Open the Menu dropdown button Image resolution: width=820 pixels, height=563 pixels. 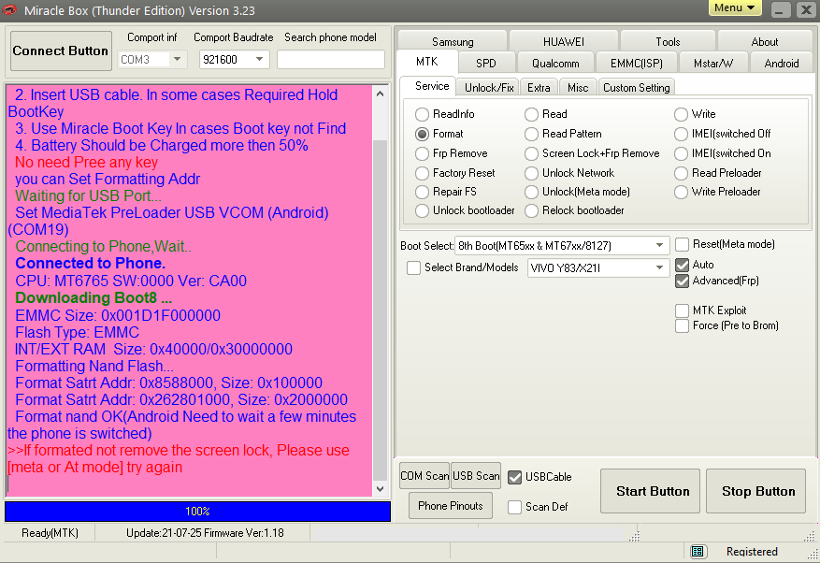[x=735, y=7]
